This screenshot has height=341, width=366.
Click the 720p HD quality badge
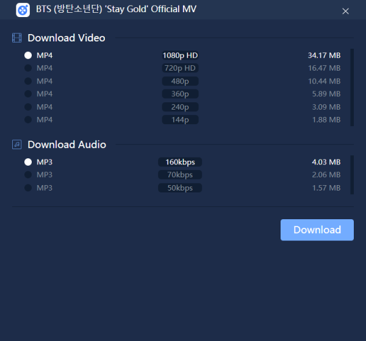click(180, 68)
